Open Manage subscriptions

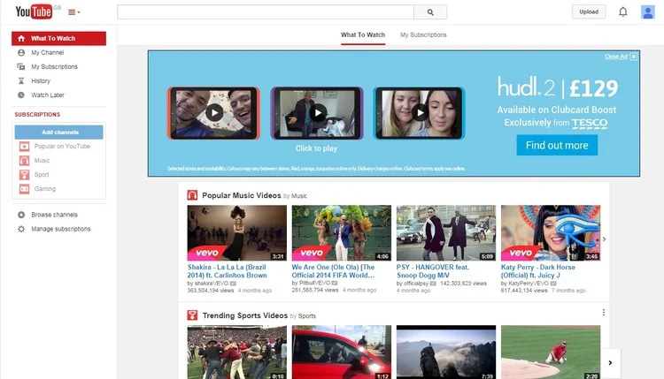coord(60,229)
